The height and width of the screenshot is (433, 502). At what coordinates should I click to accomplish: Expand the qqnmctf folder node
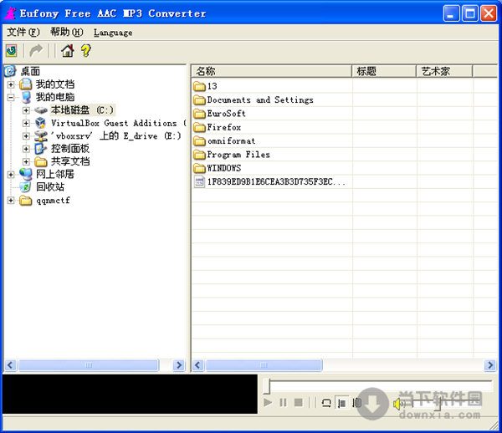pos(11,200)
